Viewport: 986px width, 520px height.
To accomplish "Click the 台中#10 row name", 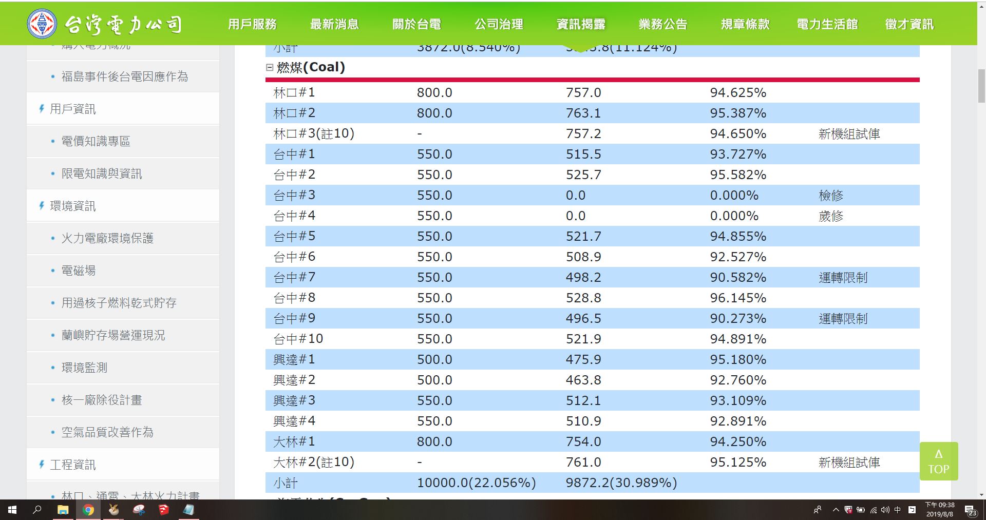I will pyautogui.click(x=298, y=339).
